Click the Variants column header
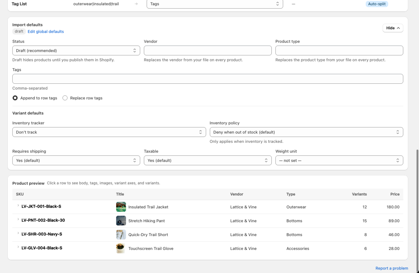This screenshot has width=419, height=273. click(x=359, y=194)
